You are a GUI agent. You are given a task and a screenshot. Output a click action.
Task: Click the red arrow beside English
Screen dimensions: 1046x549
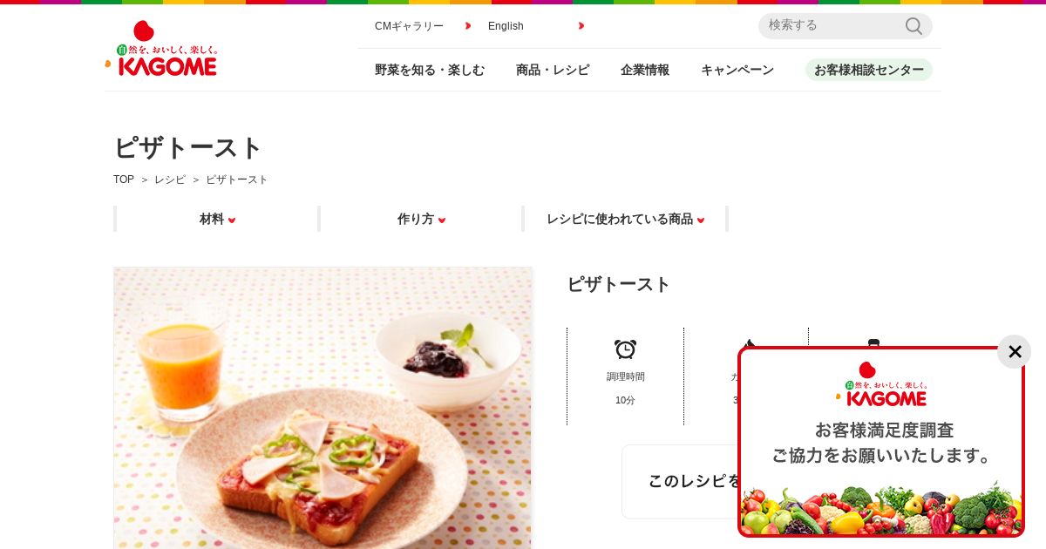pyautogui.click(x=581, y=26)
